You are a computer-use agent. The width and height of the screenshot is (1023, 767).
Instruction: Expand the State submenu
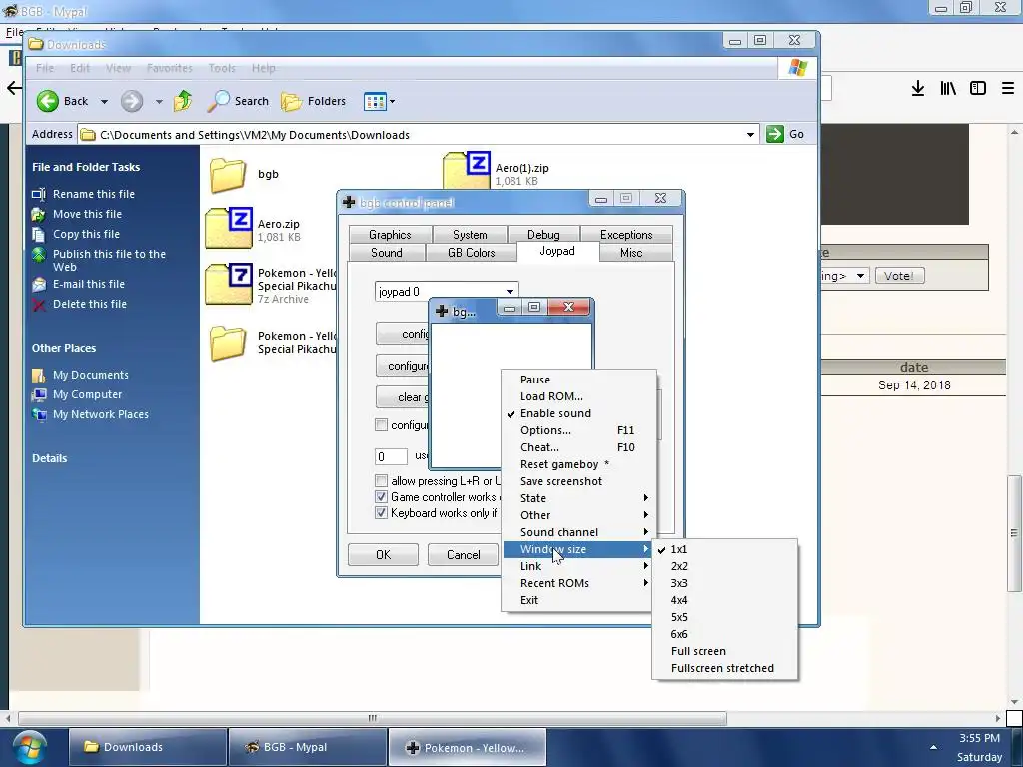[578, 498]
